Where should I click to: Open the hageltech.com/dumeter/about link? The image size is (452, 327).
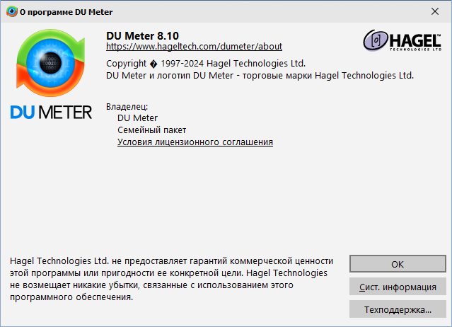(194, 47)
